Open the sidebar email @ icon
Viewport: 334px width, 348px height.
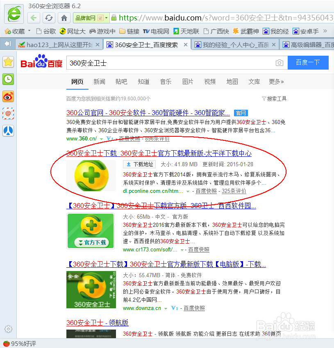(8, 114)
